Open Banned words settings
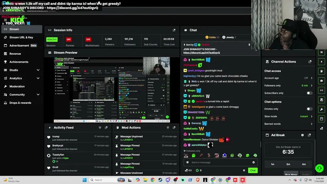The image size is (327, 184). coord(288,124)
